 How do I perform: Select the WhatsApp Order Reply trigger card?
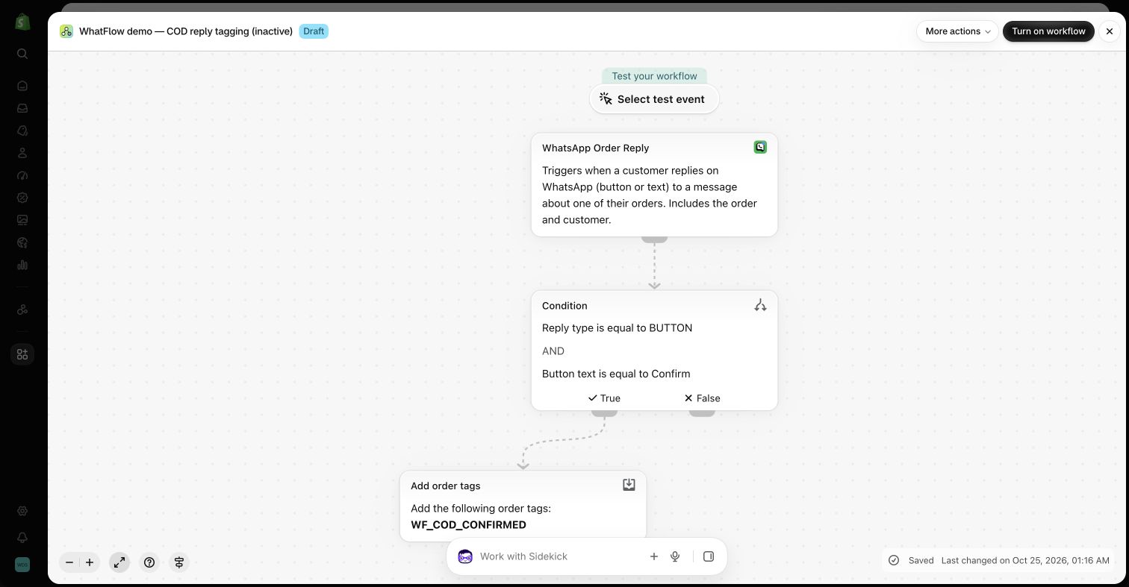click(654, 185)
